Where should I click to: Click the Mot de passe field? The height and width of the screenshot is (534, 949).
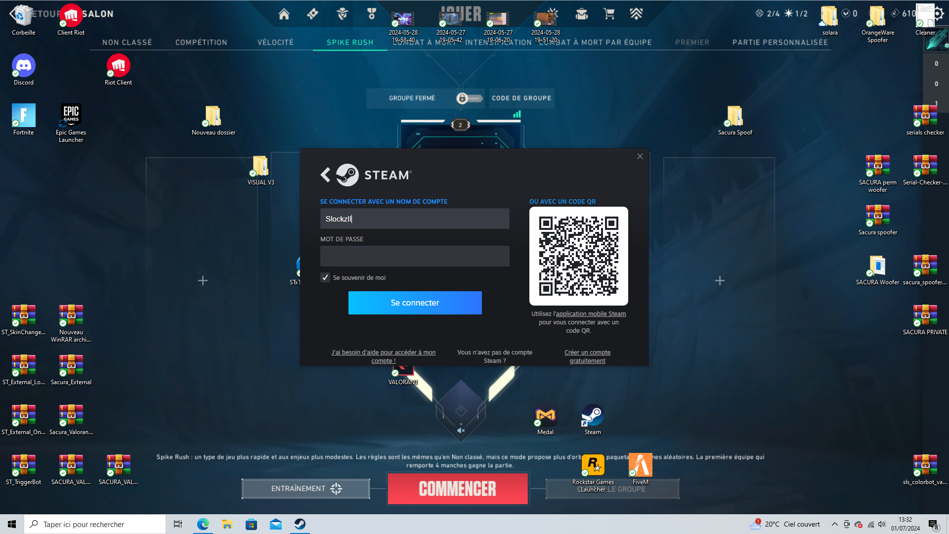[415, 256]
